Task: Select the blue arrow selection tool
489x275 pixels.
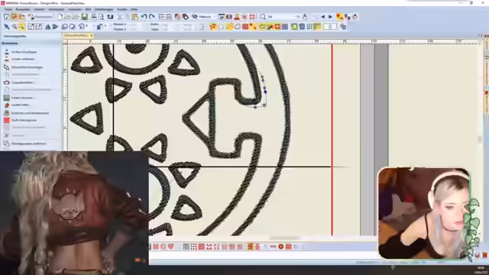Action: click(x=7, y=27)
